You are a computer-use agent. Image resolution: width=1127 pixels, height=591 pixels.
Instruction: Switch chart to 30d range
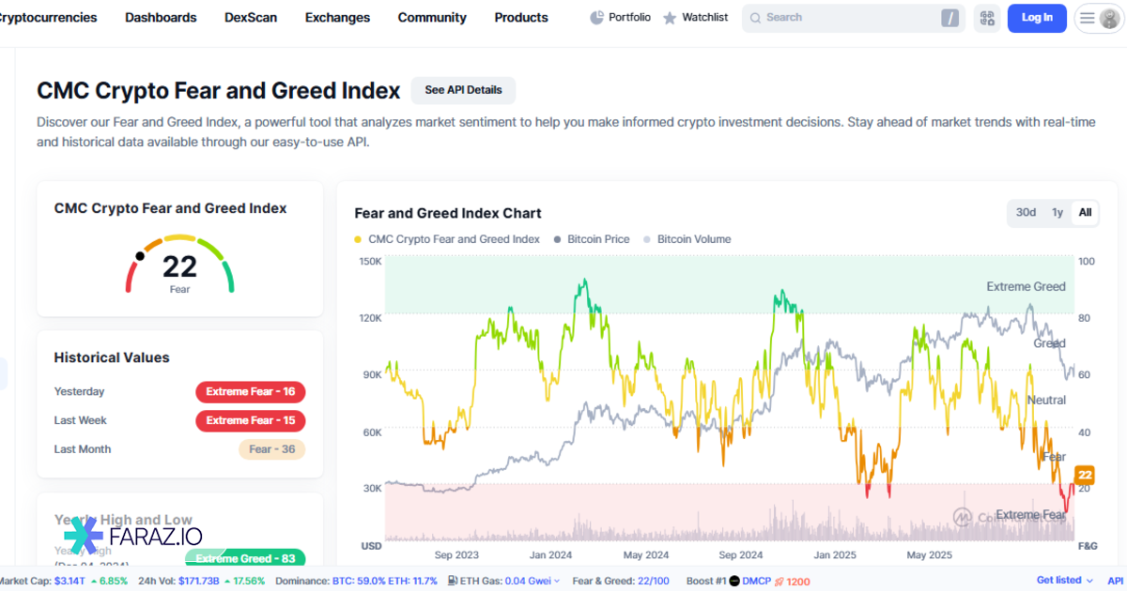point(1026,212)
